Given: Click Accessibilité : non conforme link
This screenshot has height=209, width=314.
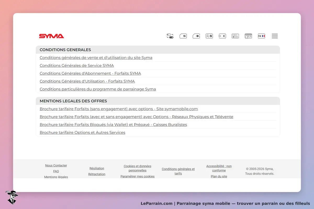Looking at the screenshot, I should [x=219, y=168].
